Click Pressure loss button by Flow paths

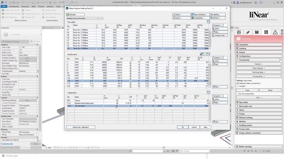click(x=220, y=35)
